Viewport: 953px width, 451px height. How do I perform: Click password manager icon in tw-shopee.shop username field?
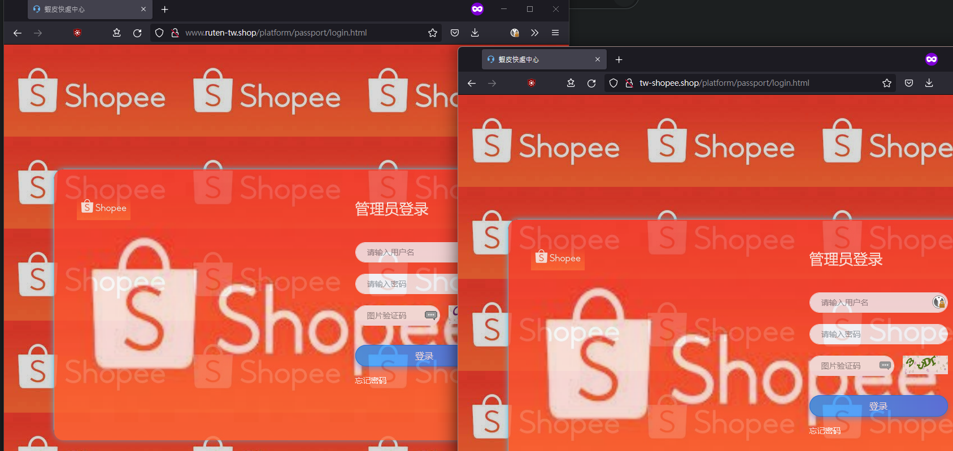pyautogui.click(x=939, y=303)
